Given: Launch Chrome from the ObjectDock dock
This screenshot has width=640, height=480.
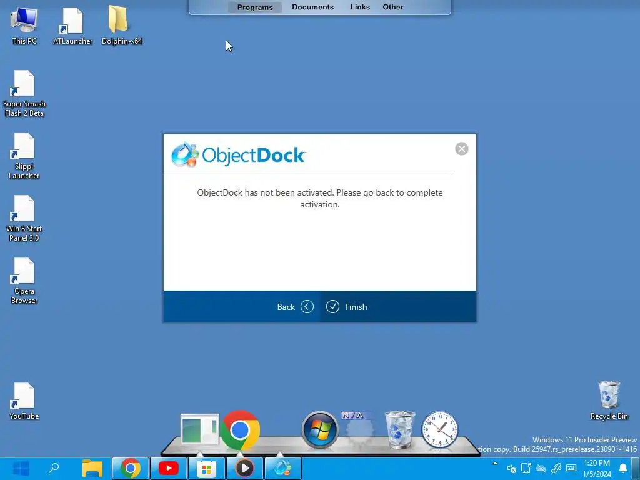Looking at the screenshot, I should point(239,430).
